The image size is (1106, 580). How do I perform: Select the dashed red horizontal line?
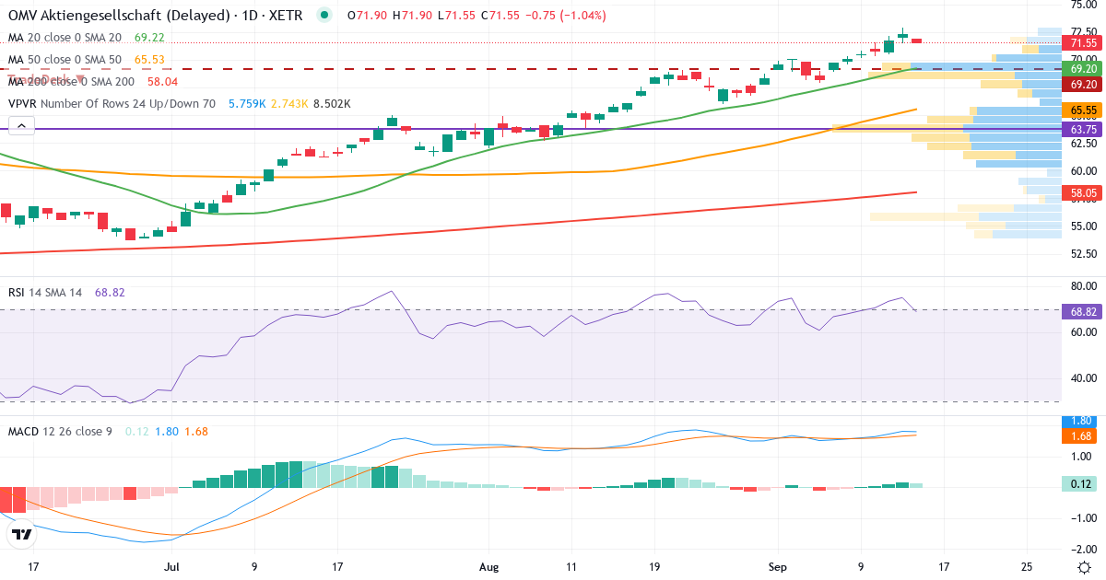click(530, 69)
